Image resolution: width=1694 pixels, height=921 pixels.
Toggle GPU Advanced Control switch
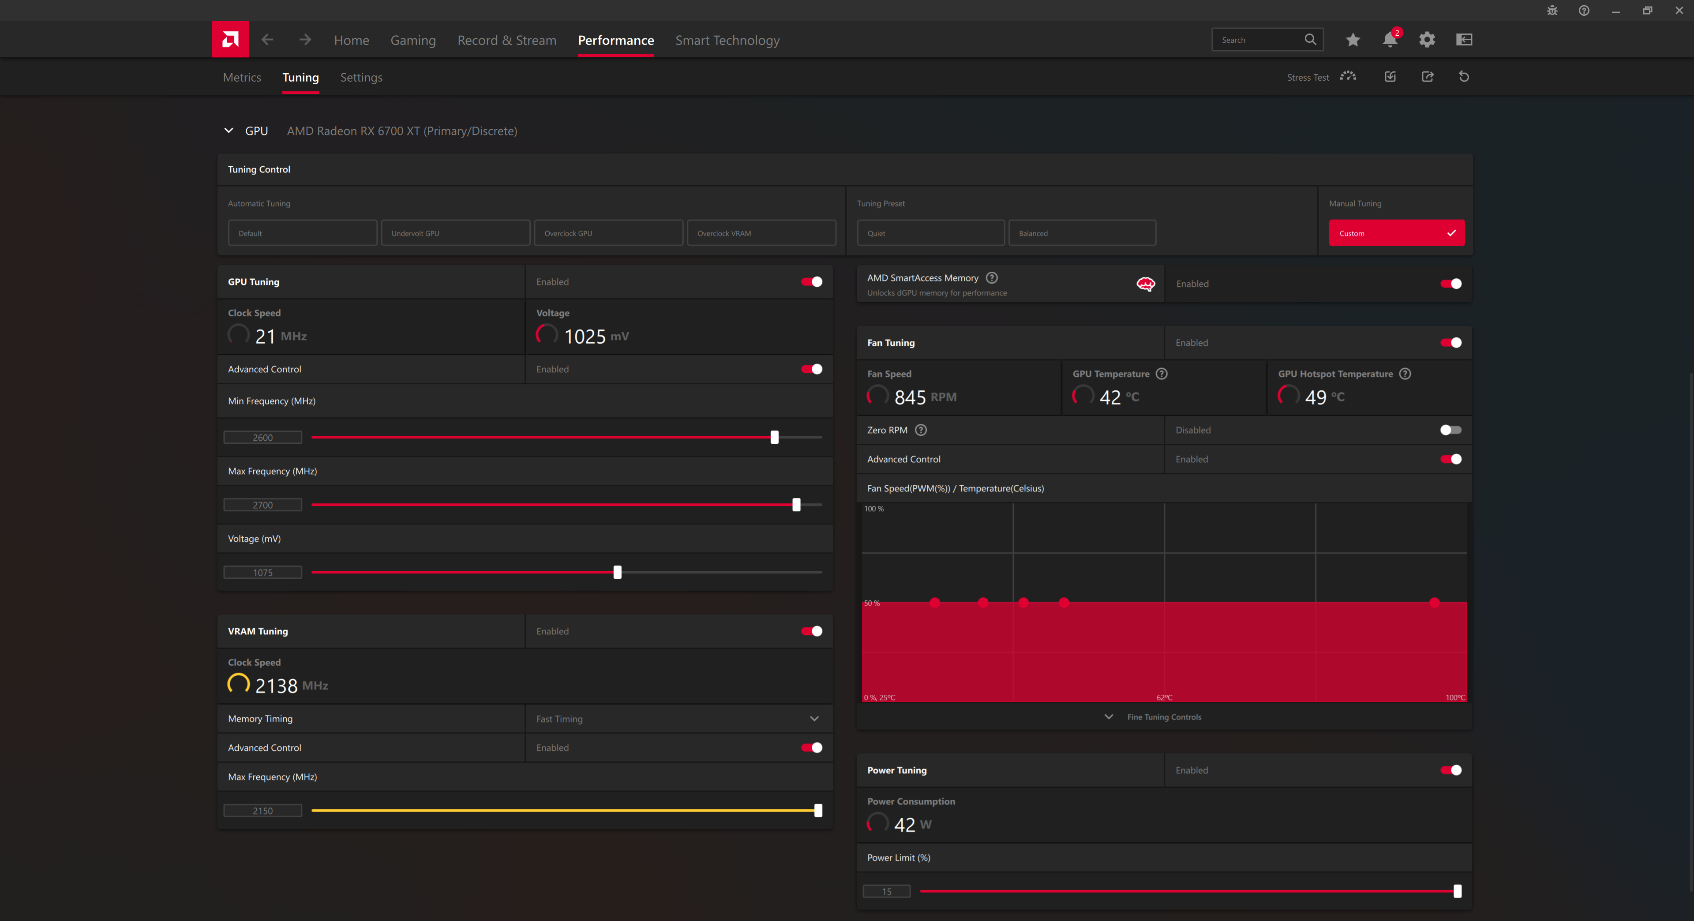[812, 369]
